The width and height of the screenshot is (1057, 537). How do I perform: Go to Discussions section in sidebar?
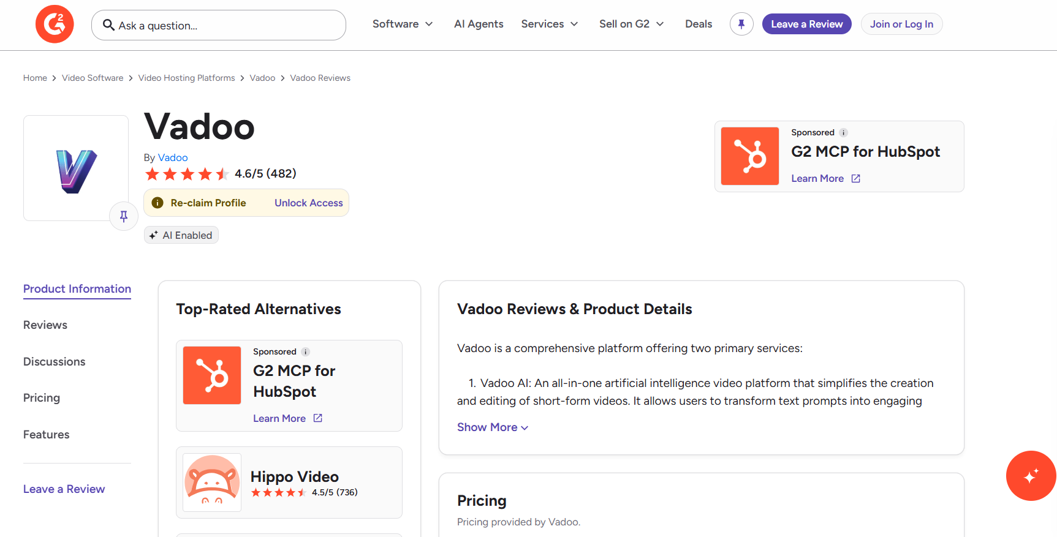click(x=55, y=362)
